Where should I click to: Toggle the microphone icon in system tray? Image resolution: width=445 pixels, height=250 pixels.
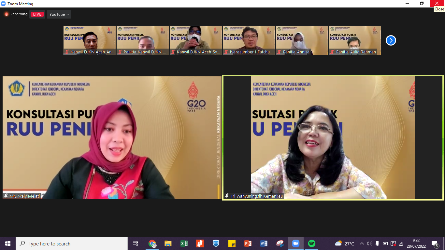coord(377,243)
